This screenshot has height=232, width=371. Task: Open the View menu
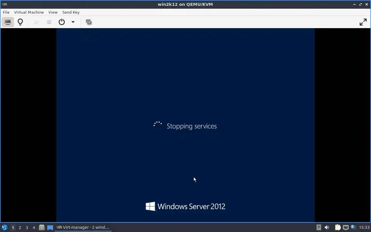pyautogui.click(x=53, y=12)
